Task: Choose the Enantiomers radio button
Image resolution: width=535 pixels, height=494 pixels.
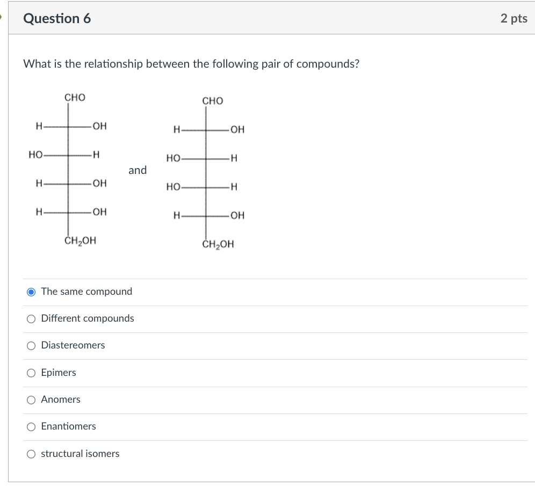Action: click(x=32, y=427)
